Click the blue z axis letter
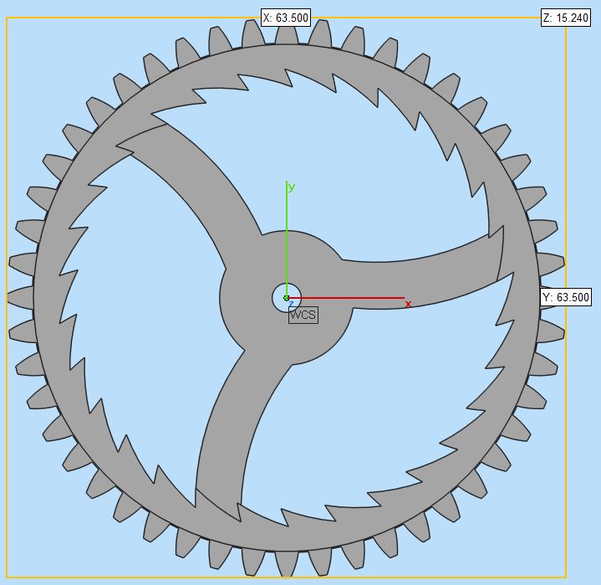Viewport: 601px width, 585px height. click(291, 304)
